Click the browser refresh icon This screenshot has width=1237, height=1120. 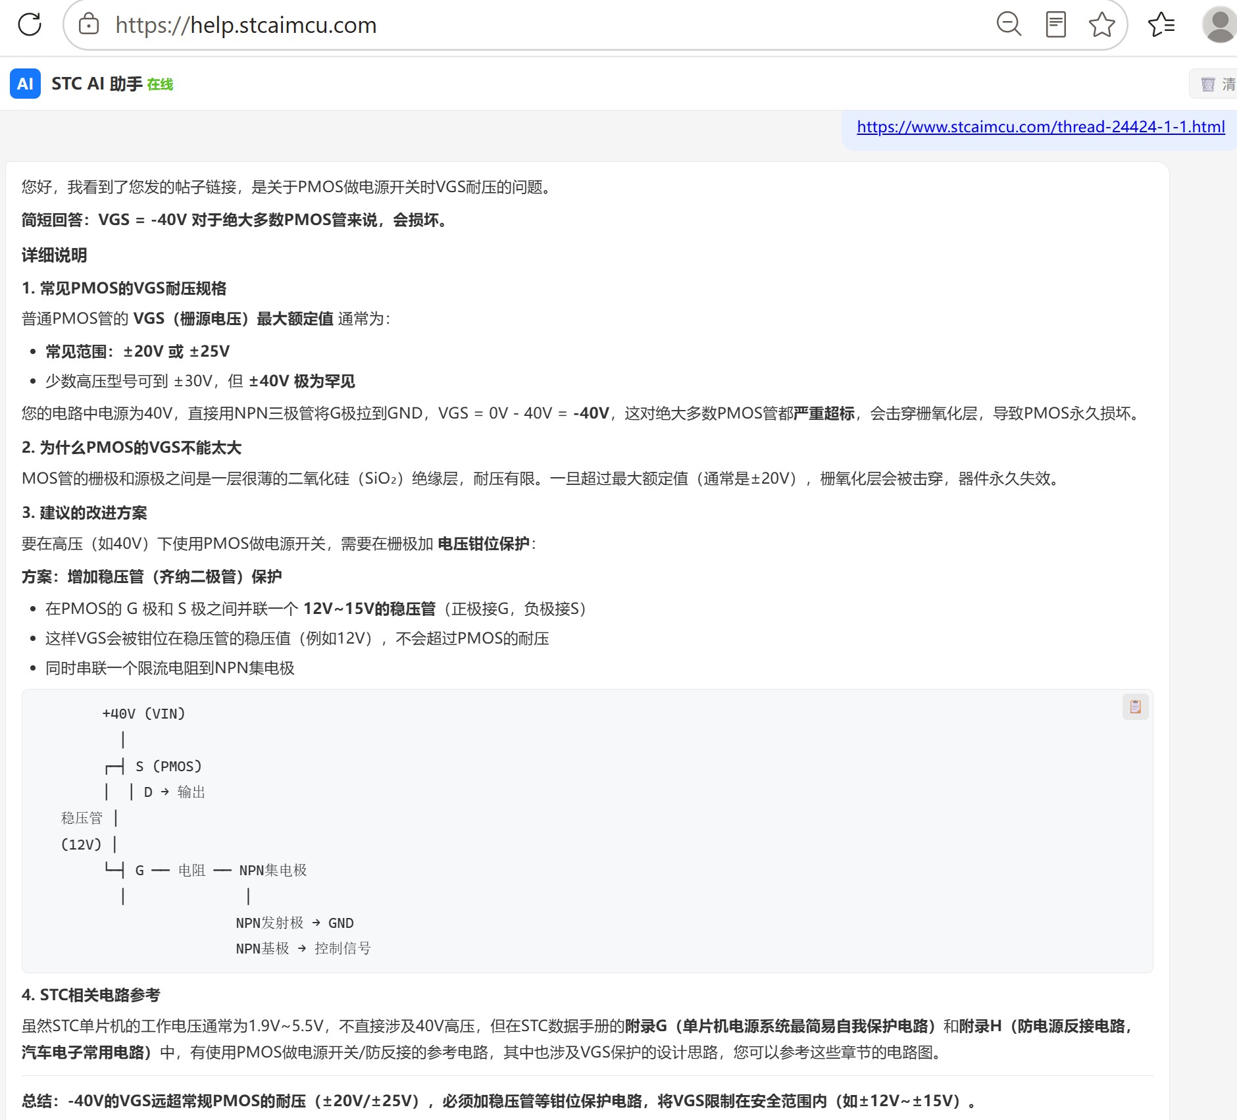click(x=30, y=25)
